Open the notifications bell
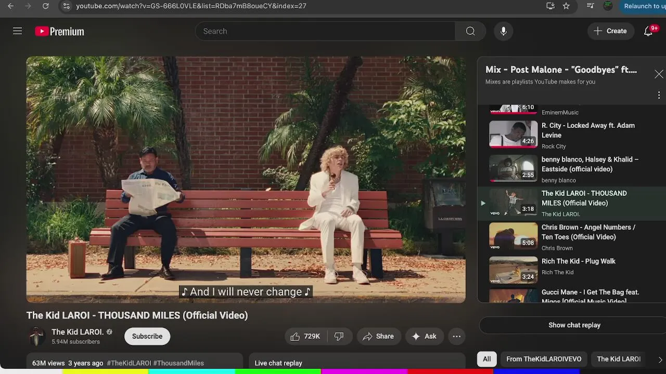The height and width of the screenshot is (374, 666). tap(648, 31)
